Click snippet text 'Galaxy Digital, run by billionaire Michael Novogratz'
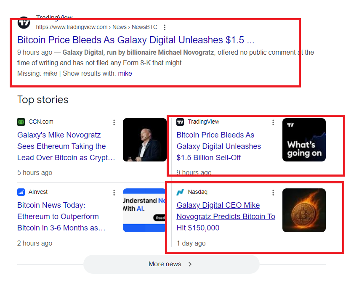The image size is (359, 283). coord(138,53)
